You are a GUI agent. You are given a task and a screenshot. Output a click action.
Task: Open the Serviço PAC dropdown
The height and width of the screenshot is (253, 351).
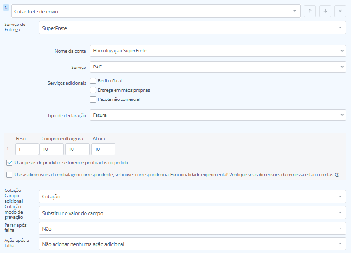(x=218, y=67)
